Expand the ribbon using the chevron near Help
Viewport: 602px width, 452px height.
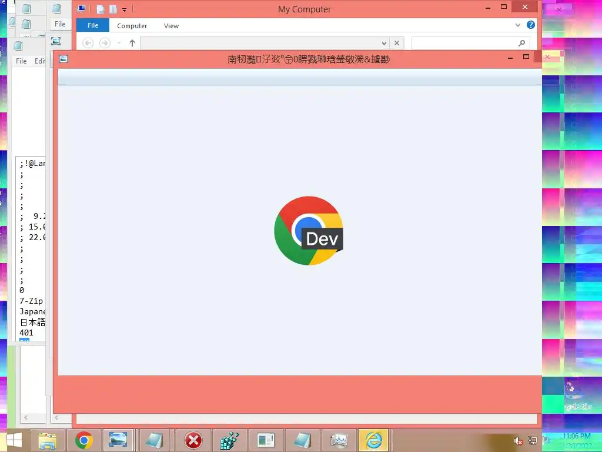pos(517,25)
